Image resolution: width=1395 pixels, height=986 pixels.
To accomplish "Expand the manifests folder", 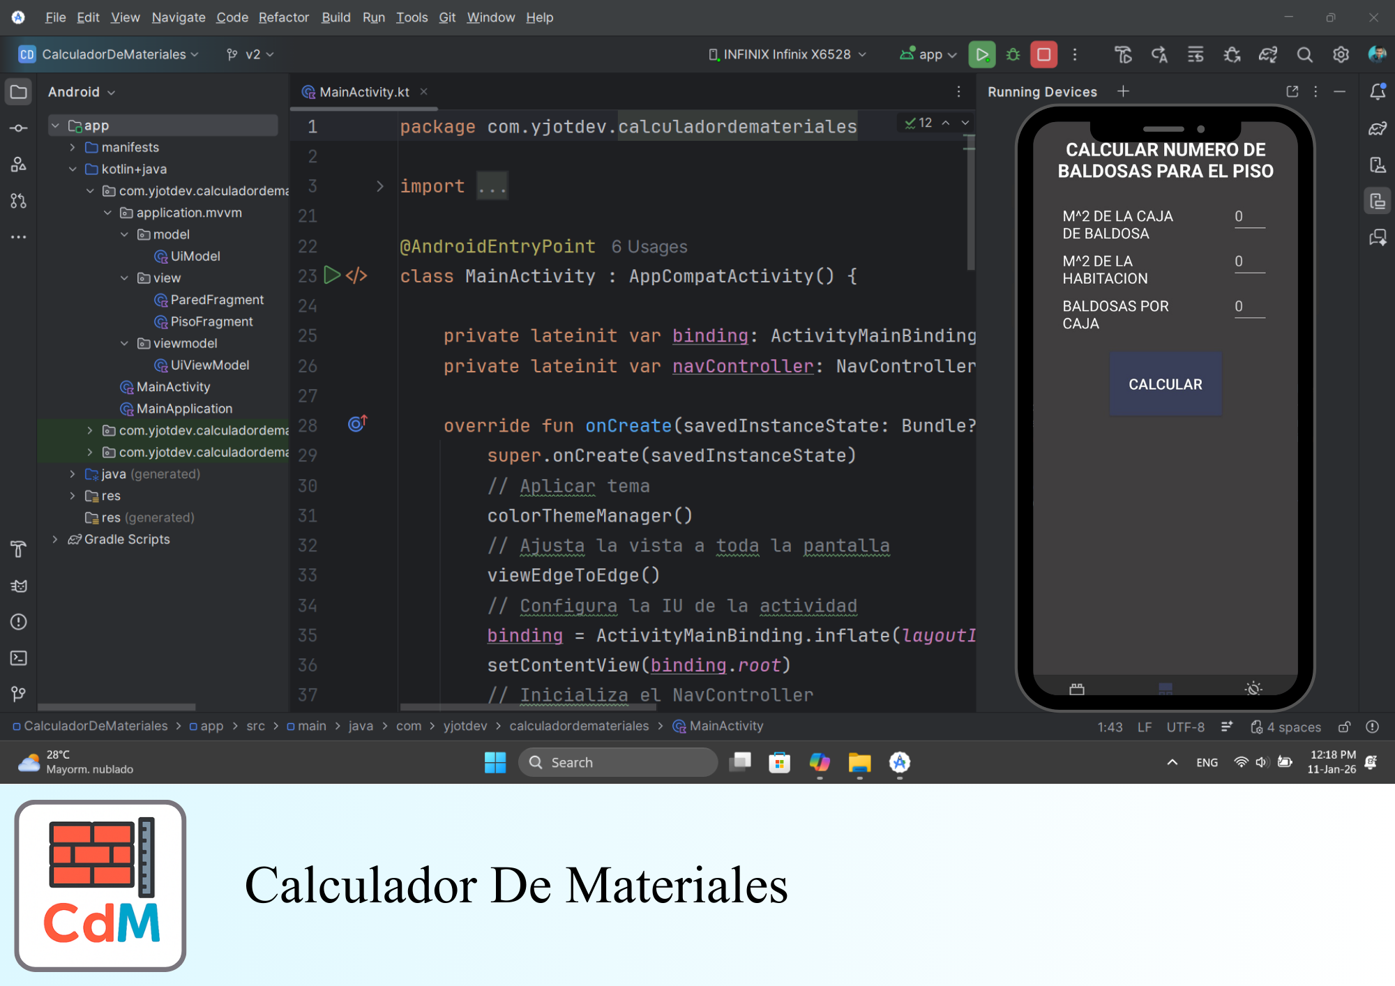I will pyautogui.click(x=73, y=147).
